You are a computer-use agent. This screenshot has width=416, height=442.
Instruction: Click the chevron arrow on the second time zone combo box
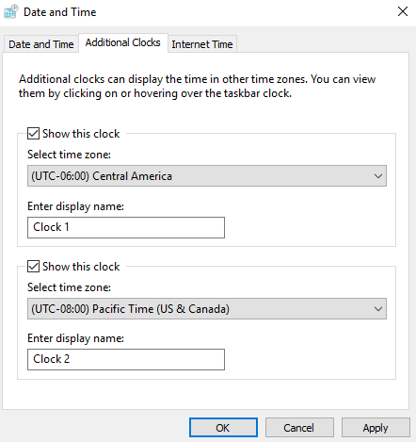pyautogui.click(x=378, y=309)
